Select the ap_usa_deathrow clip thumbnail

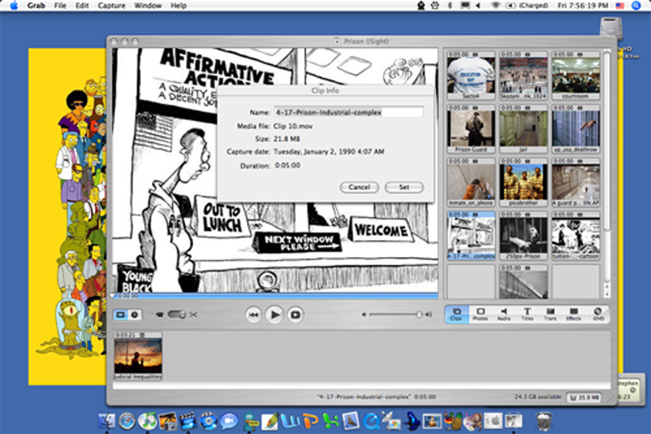(576, 129)
